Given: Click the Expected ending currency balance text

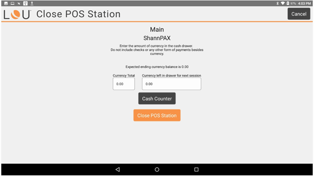Looking at the screenshot, I should coord(157,67).
